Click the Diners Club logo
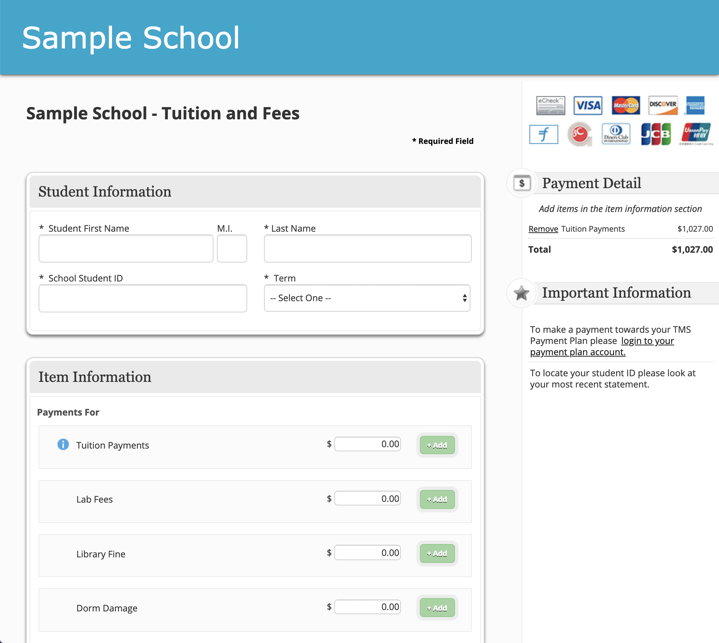Screen dimensions: 719x643 [x=616, y=134]
